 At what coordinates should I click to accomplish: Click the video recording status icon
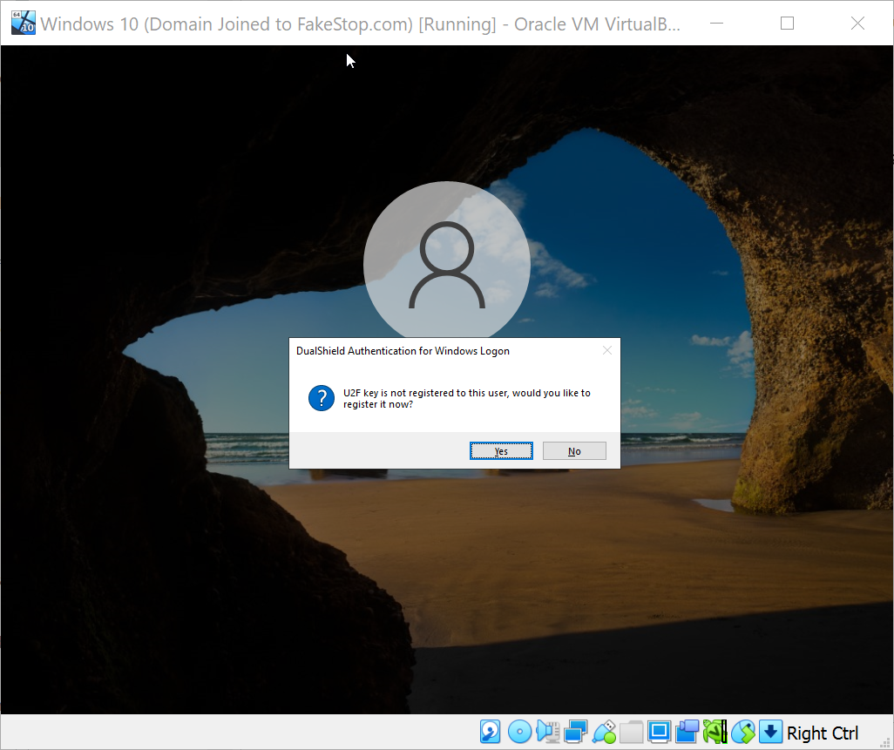[x=687, y=733]
